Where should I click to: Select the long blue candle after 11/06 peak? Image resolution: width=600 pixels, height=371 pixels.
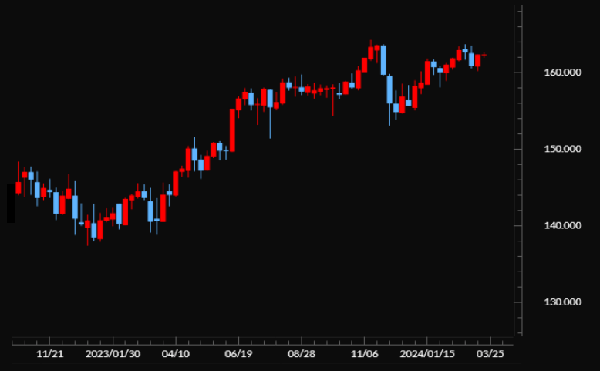coord(383,60)
